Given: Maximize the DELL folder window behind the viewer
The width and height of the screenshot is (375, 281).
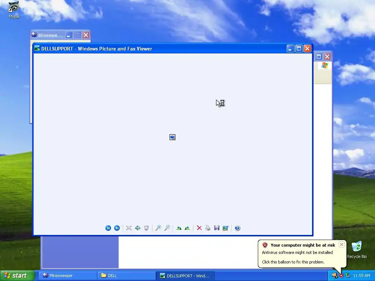Looking at the screenshot, I should tap(319, 57).
